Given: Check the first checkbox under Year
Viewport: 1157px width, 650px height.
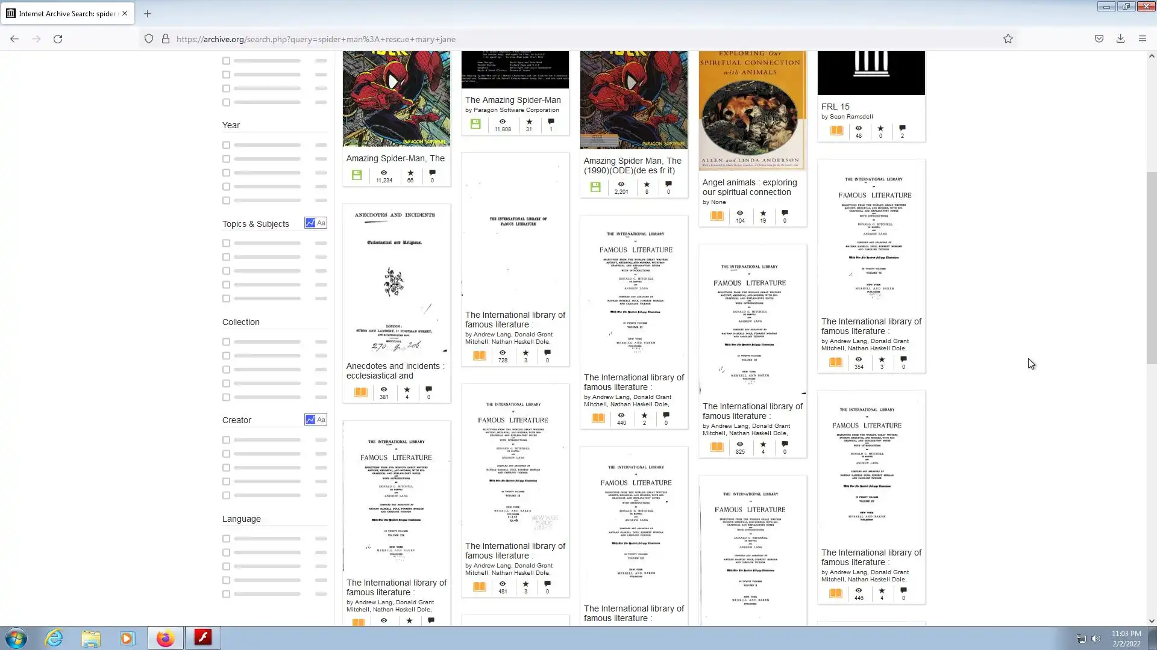Looking at the screenshot, I should [x=226, y=145].
